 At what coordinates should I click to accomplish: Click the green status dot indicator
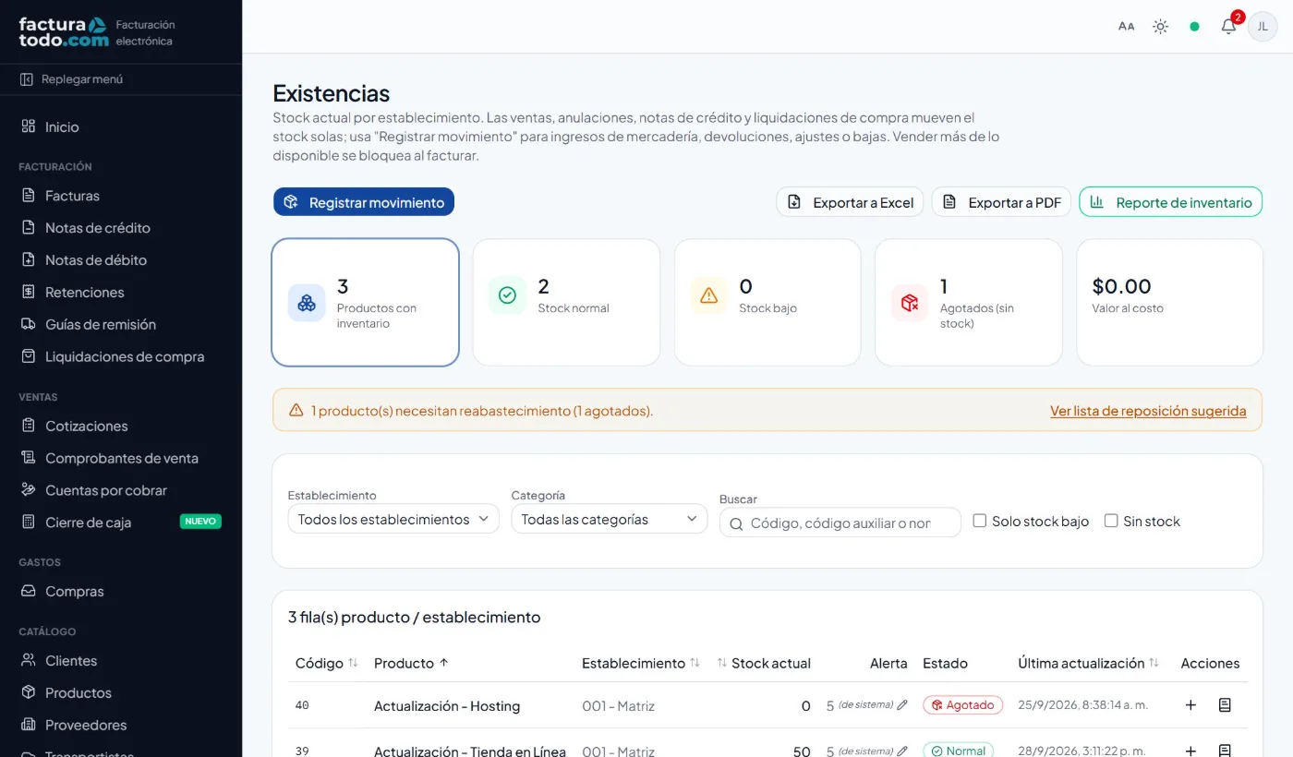1194,27
